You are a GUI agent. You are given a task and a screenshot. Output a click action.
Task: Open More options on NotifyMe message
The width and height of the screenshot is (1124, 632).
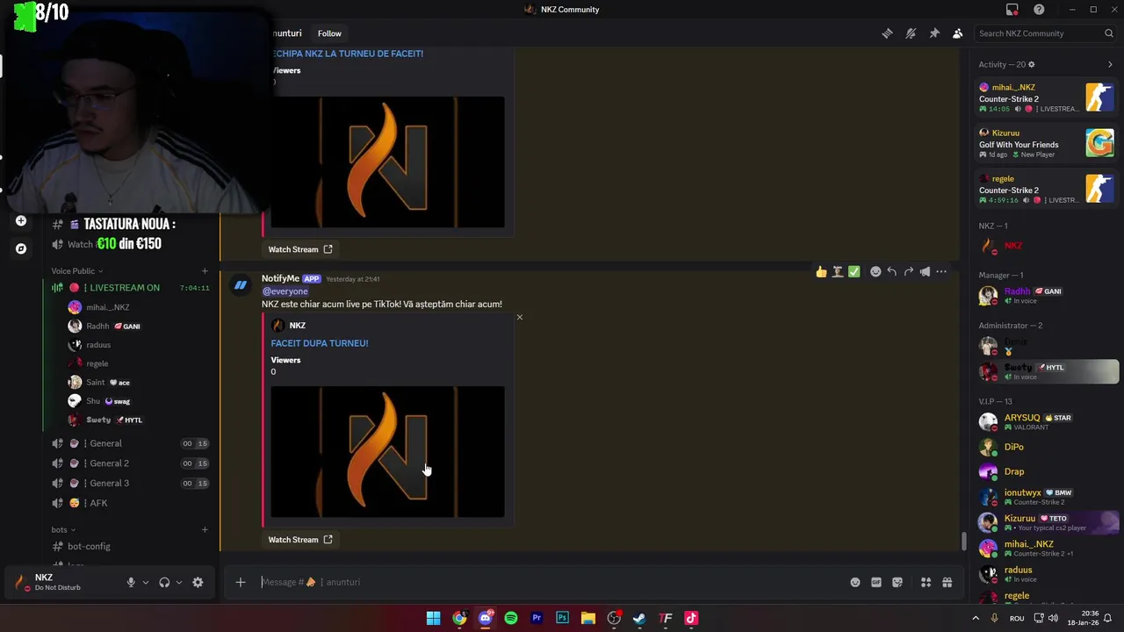pos(941,272)
